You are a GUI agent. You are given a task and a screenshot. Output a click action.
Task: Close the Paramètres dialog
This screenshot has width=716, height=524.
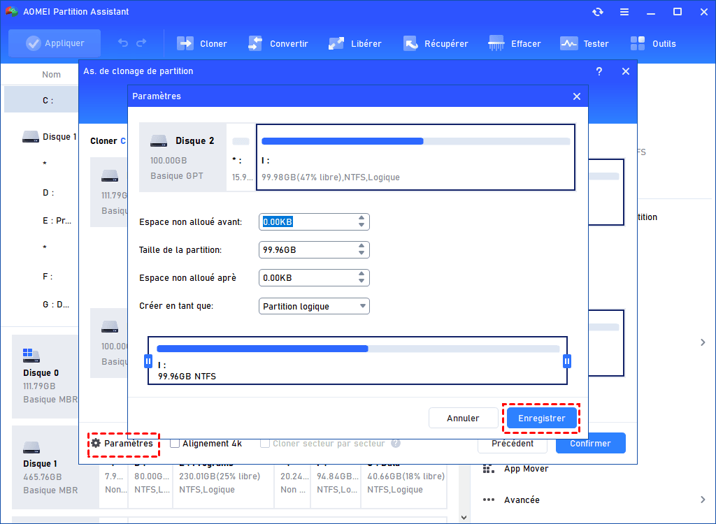click(577, 96)
